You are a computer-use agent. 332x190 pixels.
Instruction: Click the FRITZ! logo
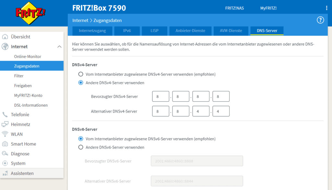click(x=30, y=13)
